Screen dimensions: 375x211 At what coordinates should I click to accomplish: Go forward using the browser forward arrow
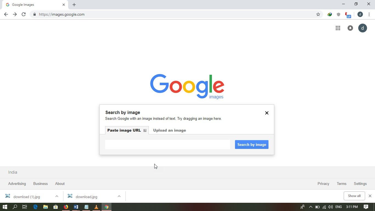(15, 14)
